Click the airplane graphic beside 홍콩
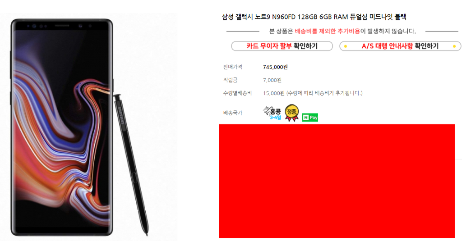 (x=267, y=111)
